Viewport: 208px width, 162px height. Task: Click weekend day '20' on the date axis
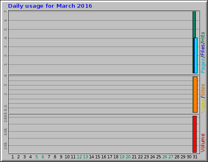click(x=128, y=157)
